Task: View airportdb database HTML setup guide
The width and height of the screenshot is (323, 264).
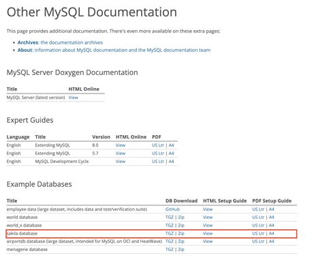Action: pos(208,241)
